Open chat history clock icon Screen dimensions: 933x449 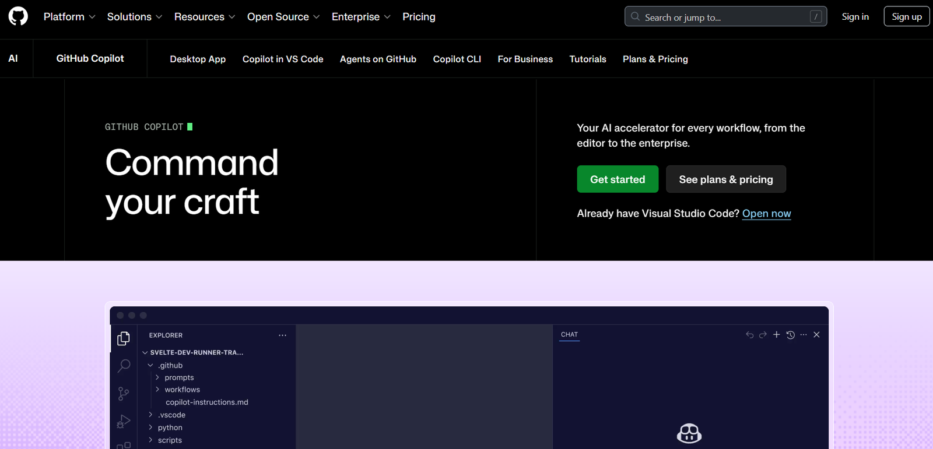pos(790,335)
